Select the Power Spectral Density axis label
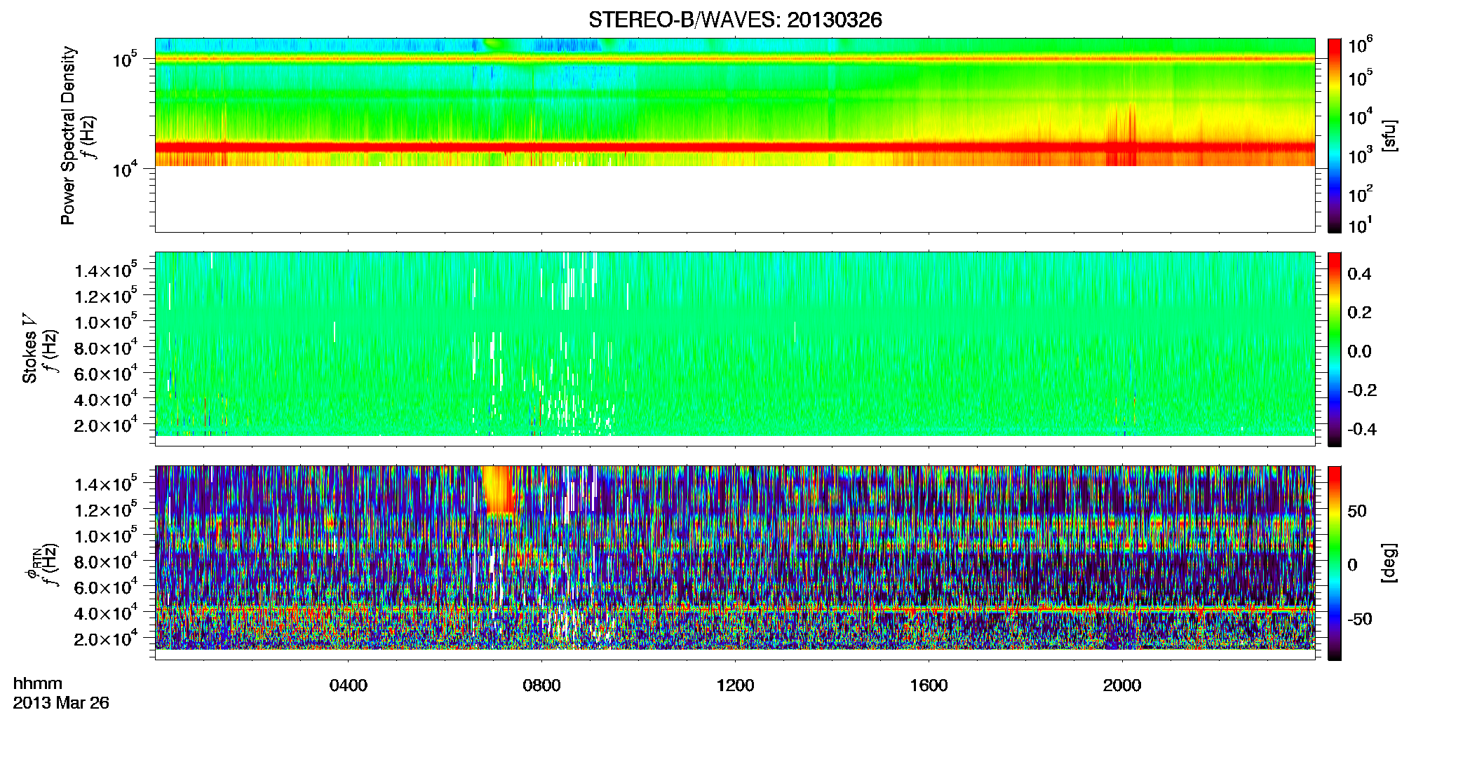The width and height of the screenshot is (1470, 757). tap(67, 135)
